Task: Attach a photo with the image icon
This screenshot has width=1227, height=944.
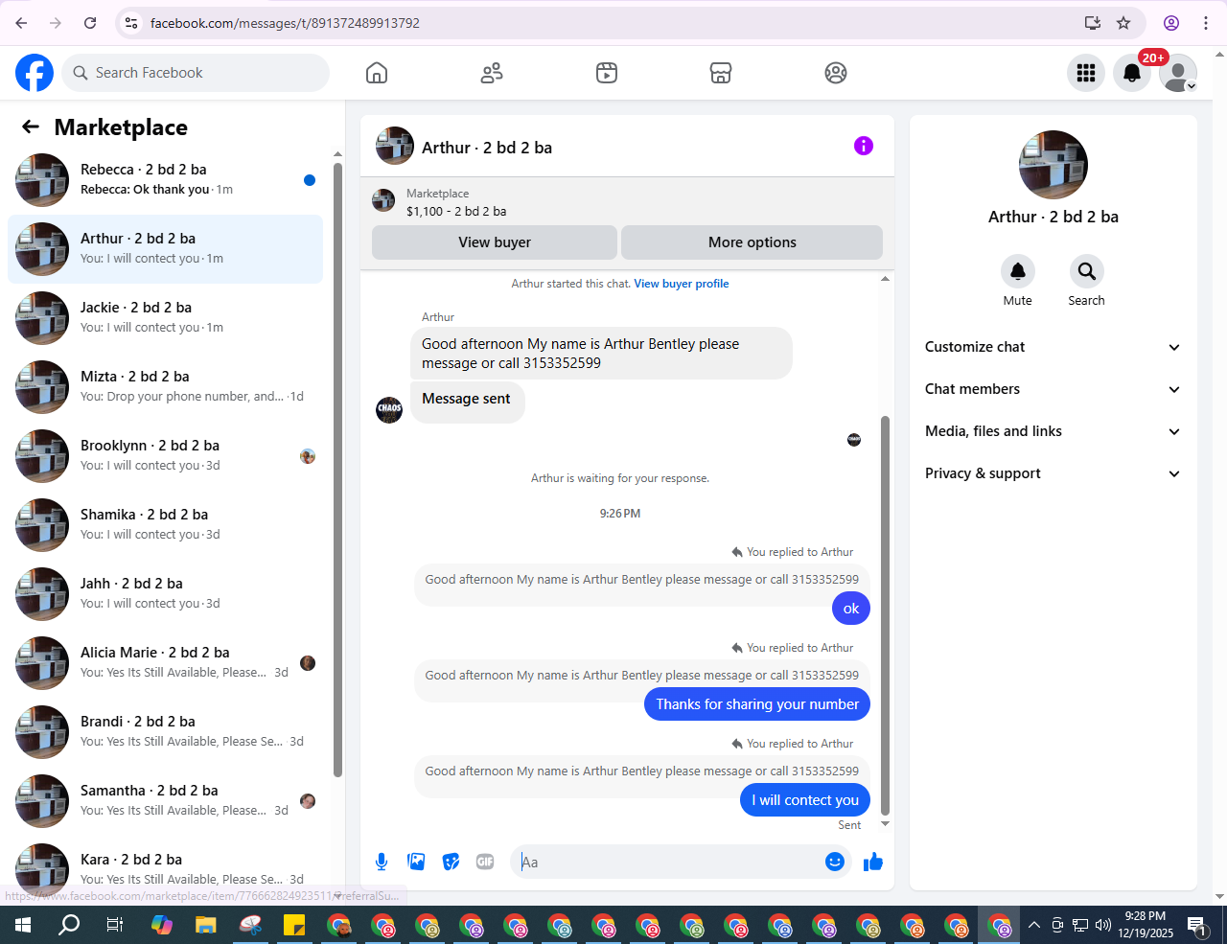Action: point(416,862)
